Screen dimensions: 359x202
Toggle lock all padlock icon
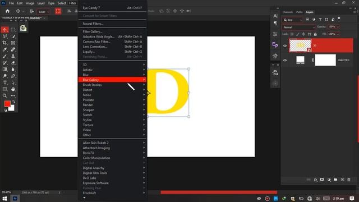[x=315, y=34]
